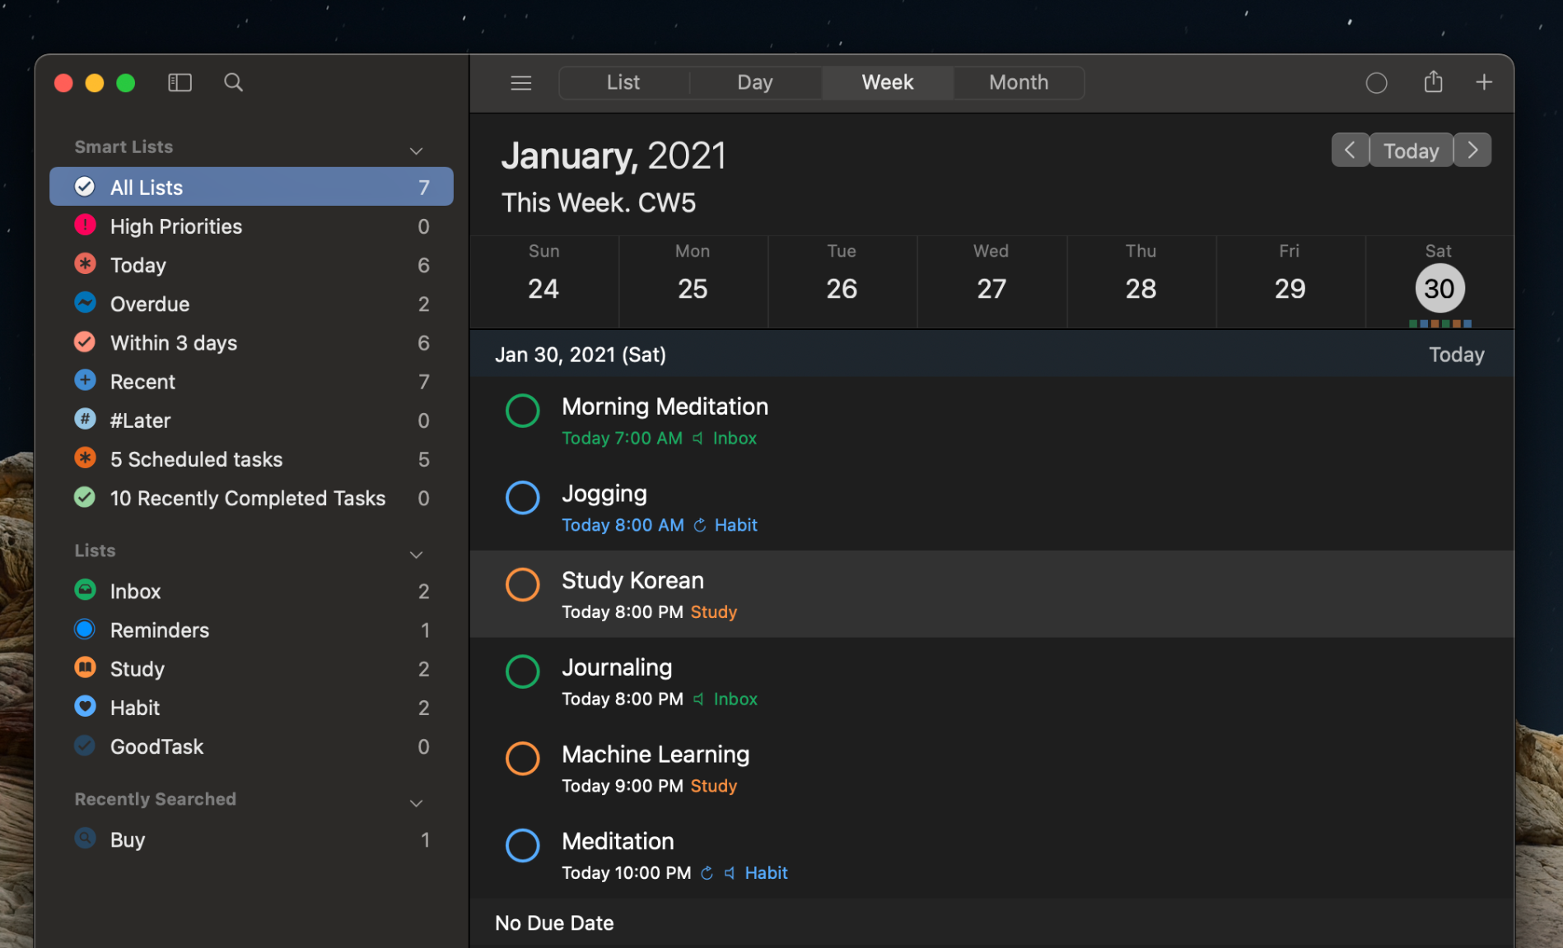Image resolution: width=1563 pixels, height=948 pixels.
Task: Collapse the Recently Searched section
Action: coord(416,802)
